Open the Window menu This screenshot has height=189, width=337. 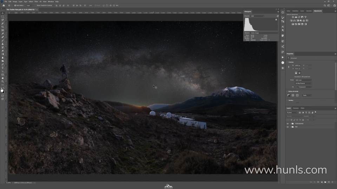(x=51, y=1)
